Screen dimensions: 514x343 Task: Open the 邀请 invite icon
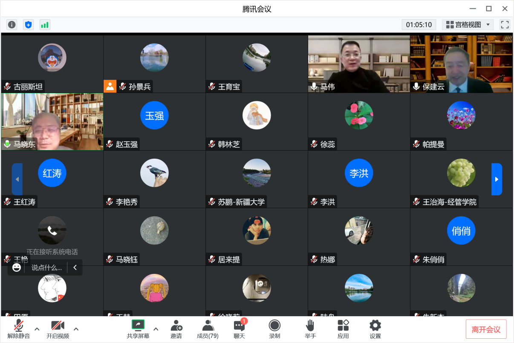176,329
